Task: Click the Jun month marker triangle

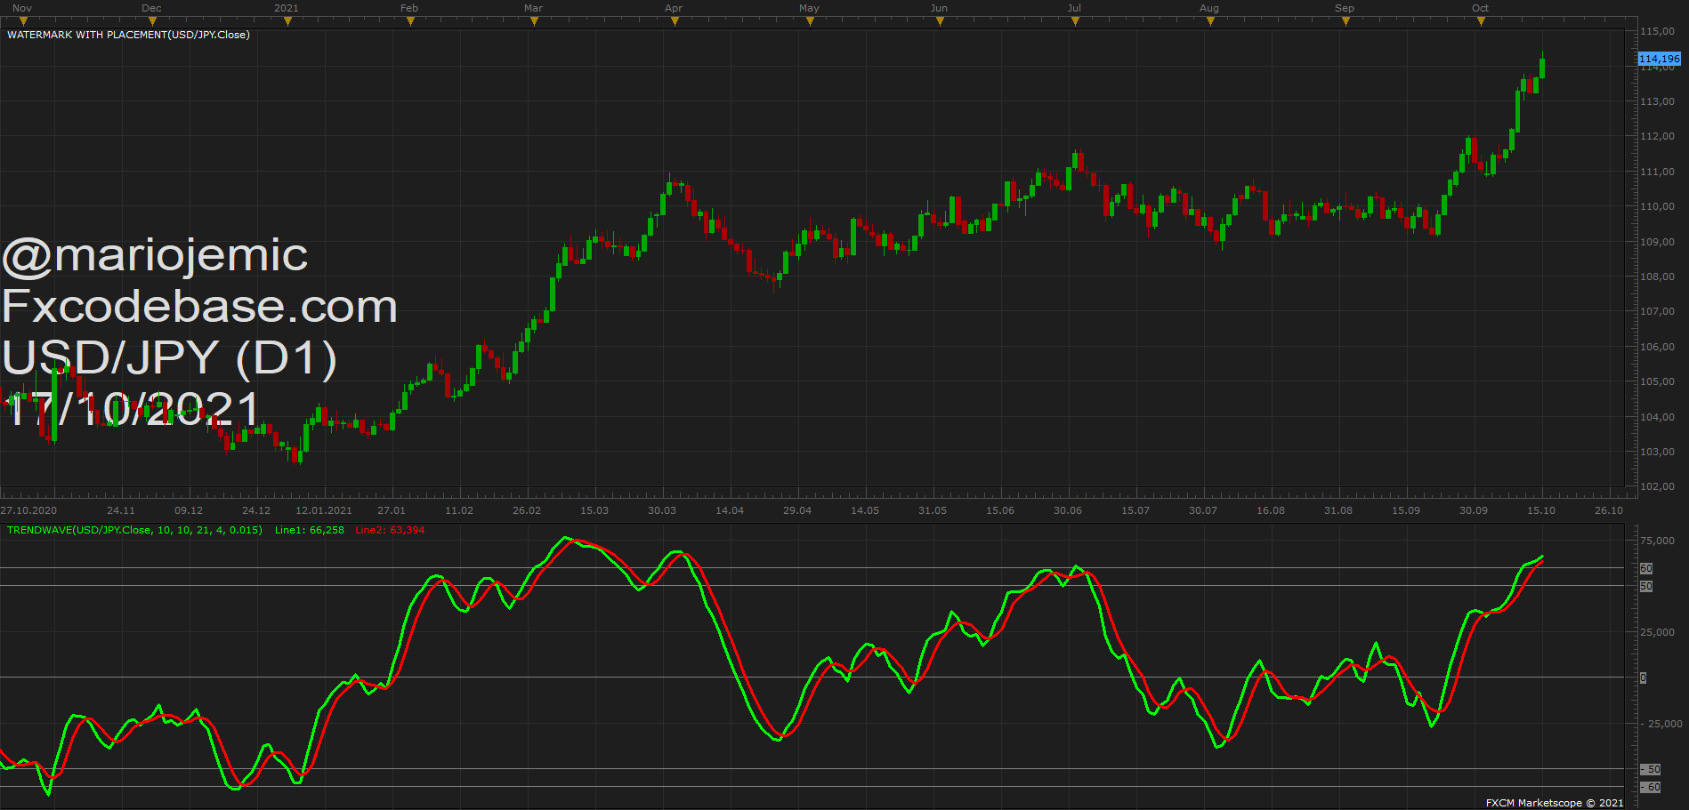Action: 940,21
